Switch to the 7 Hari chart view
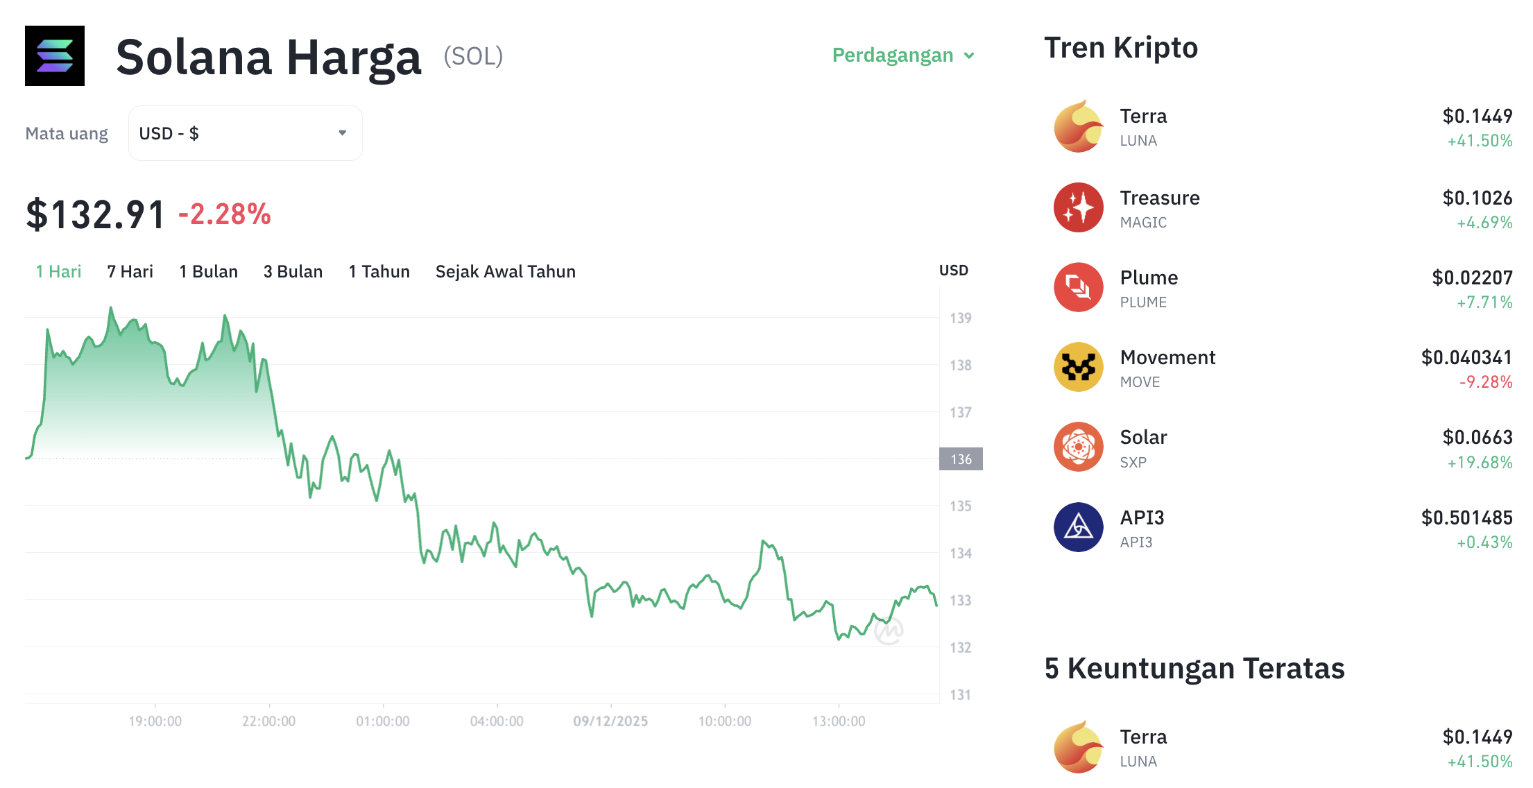The height and width of the screenshot is (788, 1533). pos(130,271)
